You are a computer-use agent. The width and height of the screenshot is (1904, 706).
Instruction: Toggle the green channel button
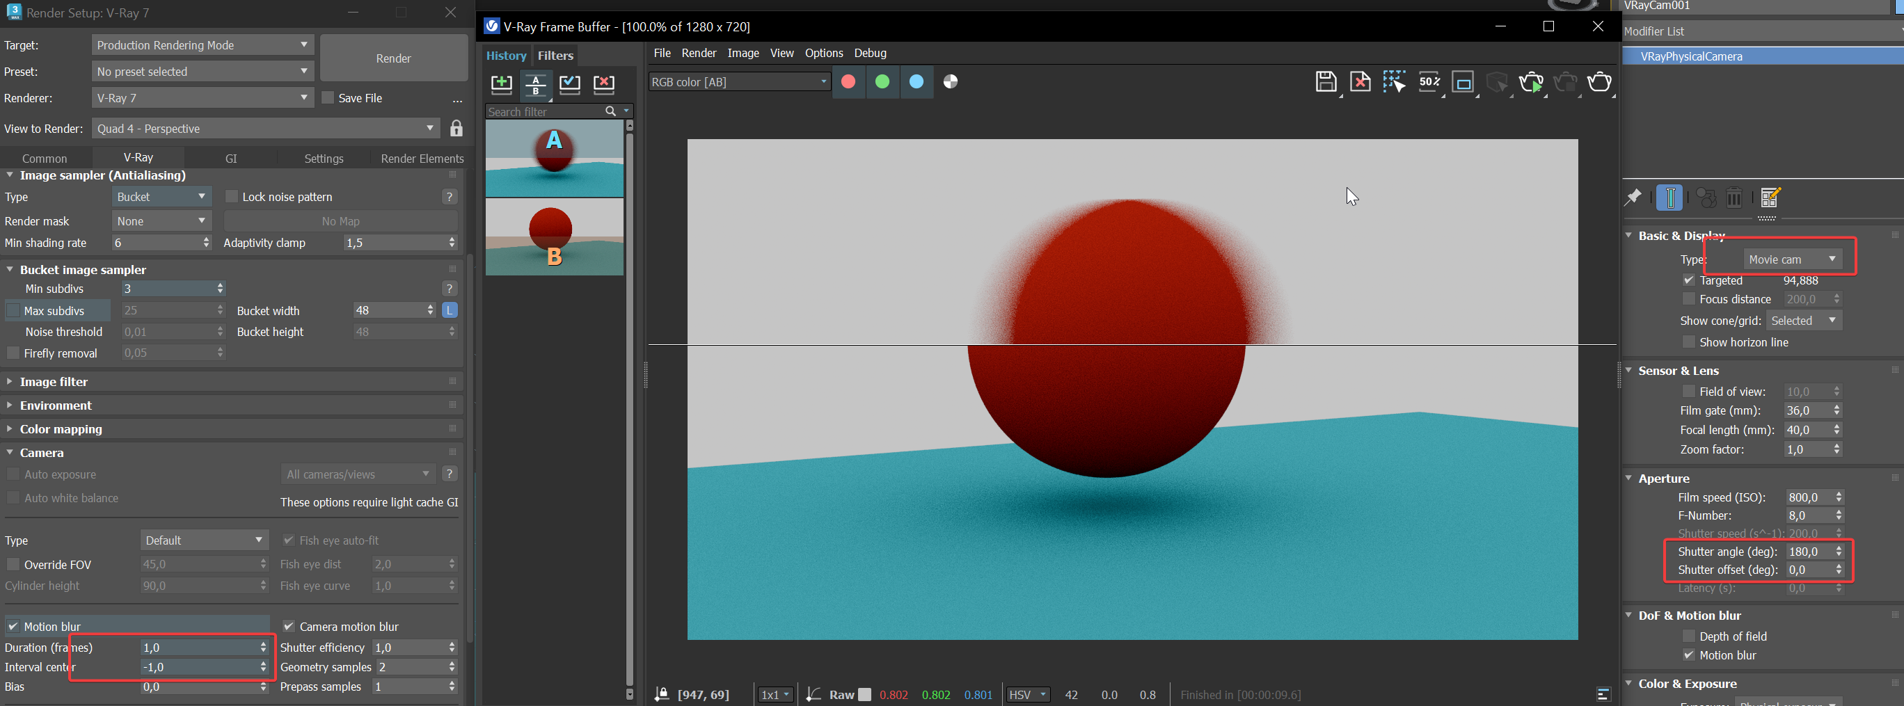point(882,81)
